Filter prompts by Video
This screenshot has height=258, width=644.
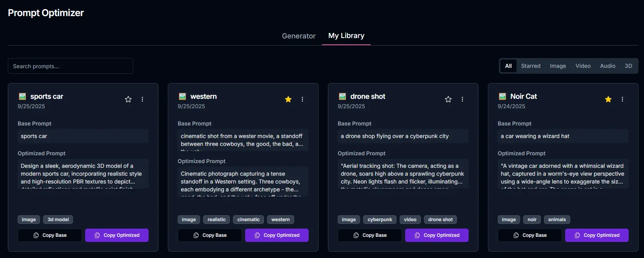tap(583, 66)
